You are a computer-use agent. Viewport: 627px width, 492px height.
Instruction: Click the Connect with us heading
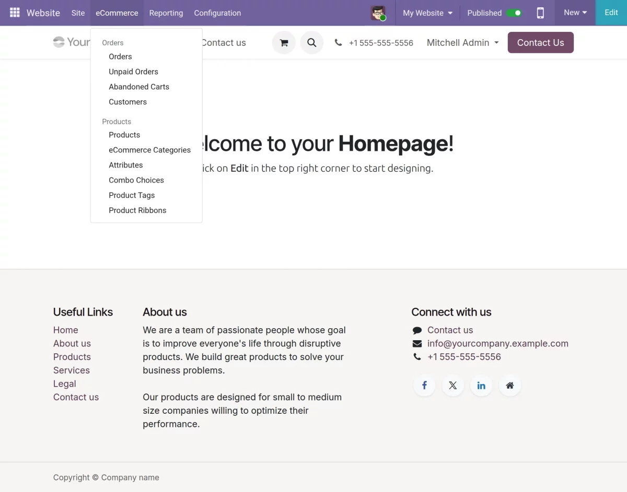[x=451, y=312]
